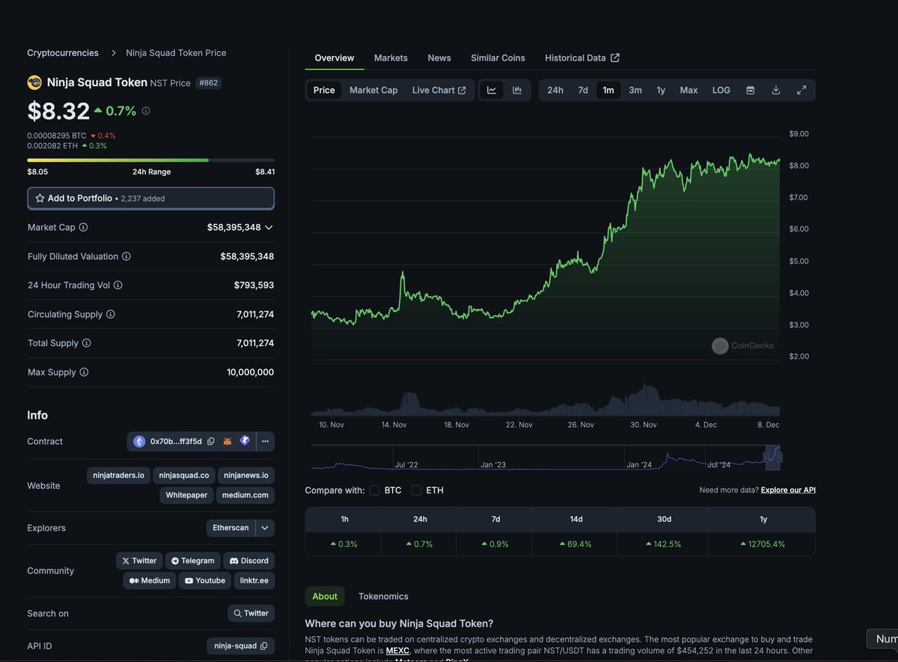Copy the contract address 0x70b...ff3f5d

(x=211, y=442)
